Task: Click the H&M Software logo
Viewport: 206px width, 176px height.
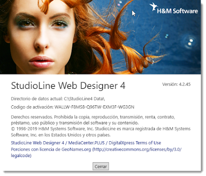Action: (174, 9)
